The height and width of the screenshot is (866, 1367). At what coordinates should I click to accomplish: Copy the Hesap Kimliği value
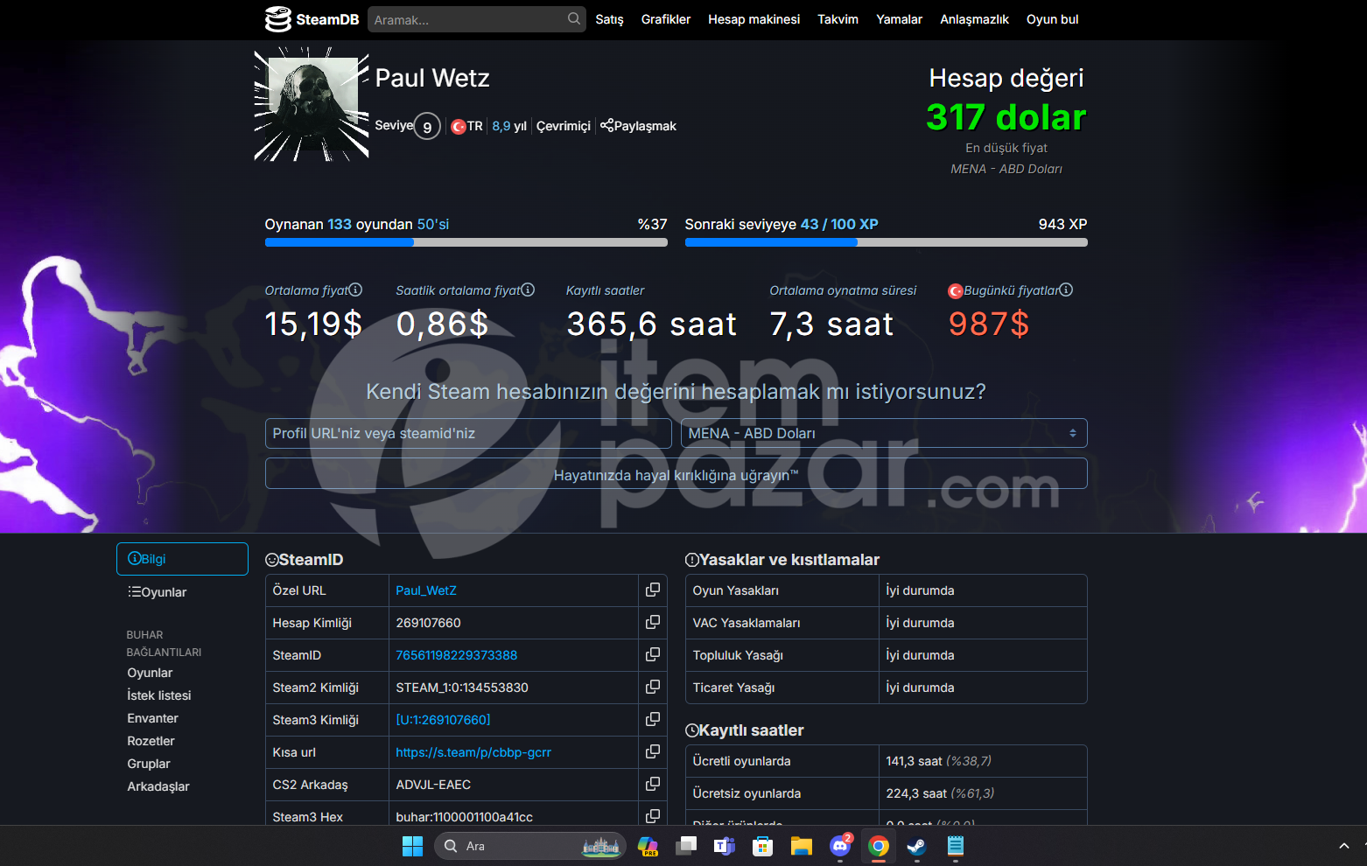(x=652, y=622)
